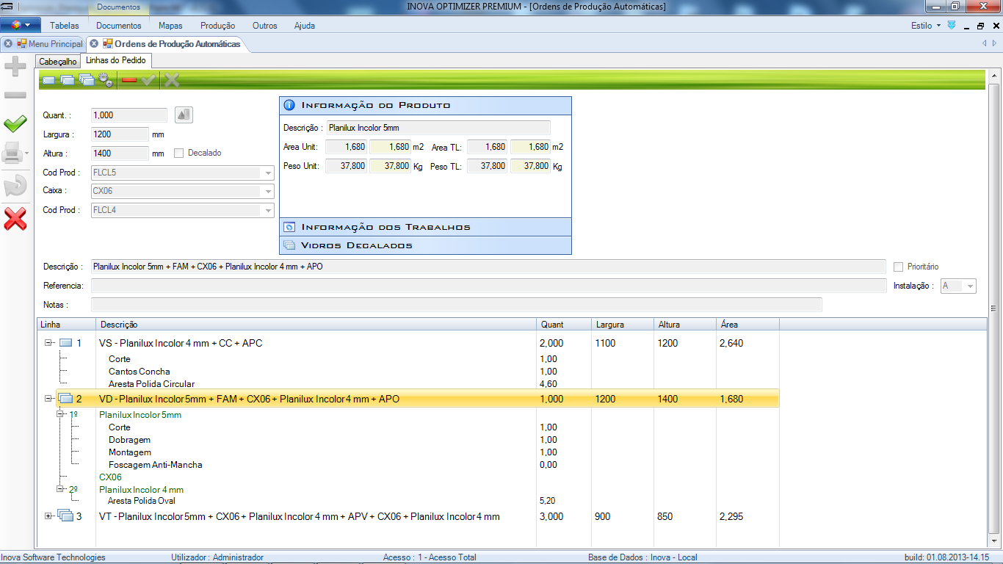Click the large minus remove icon in left sidebar
This screenshot has width=1003, height=564.
coord(15,95)
